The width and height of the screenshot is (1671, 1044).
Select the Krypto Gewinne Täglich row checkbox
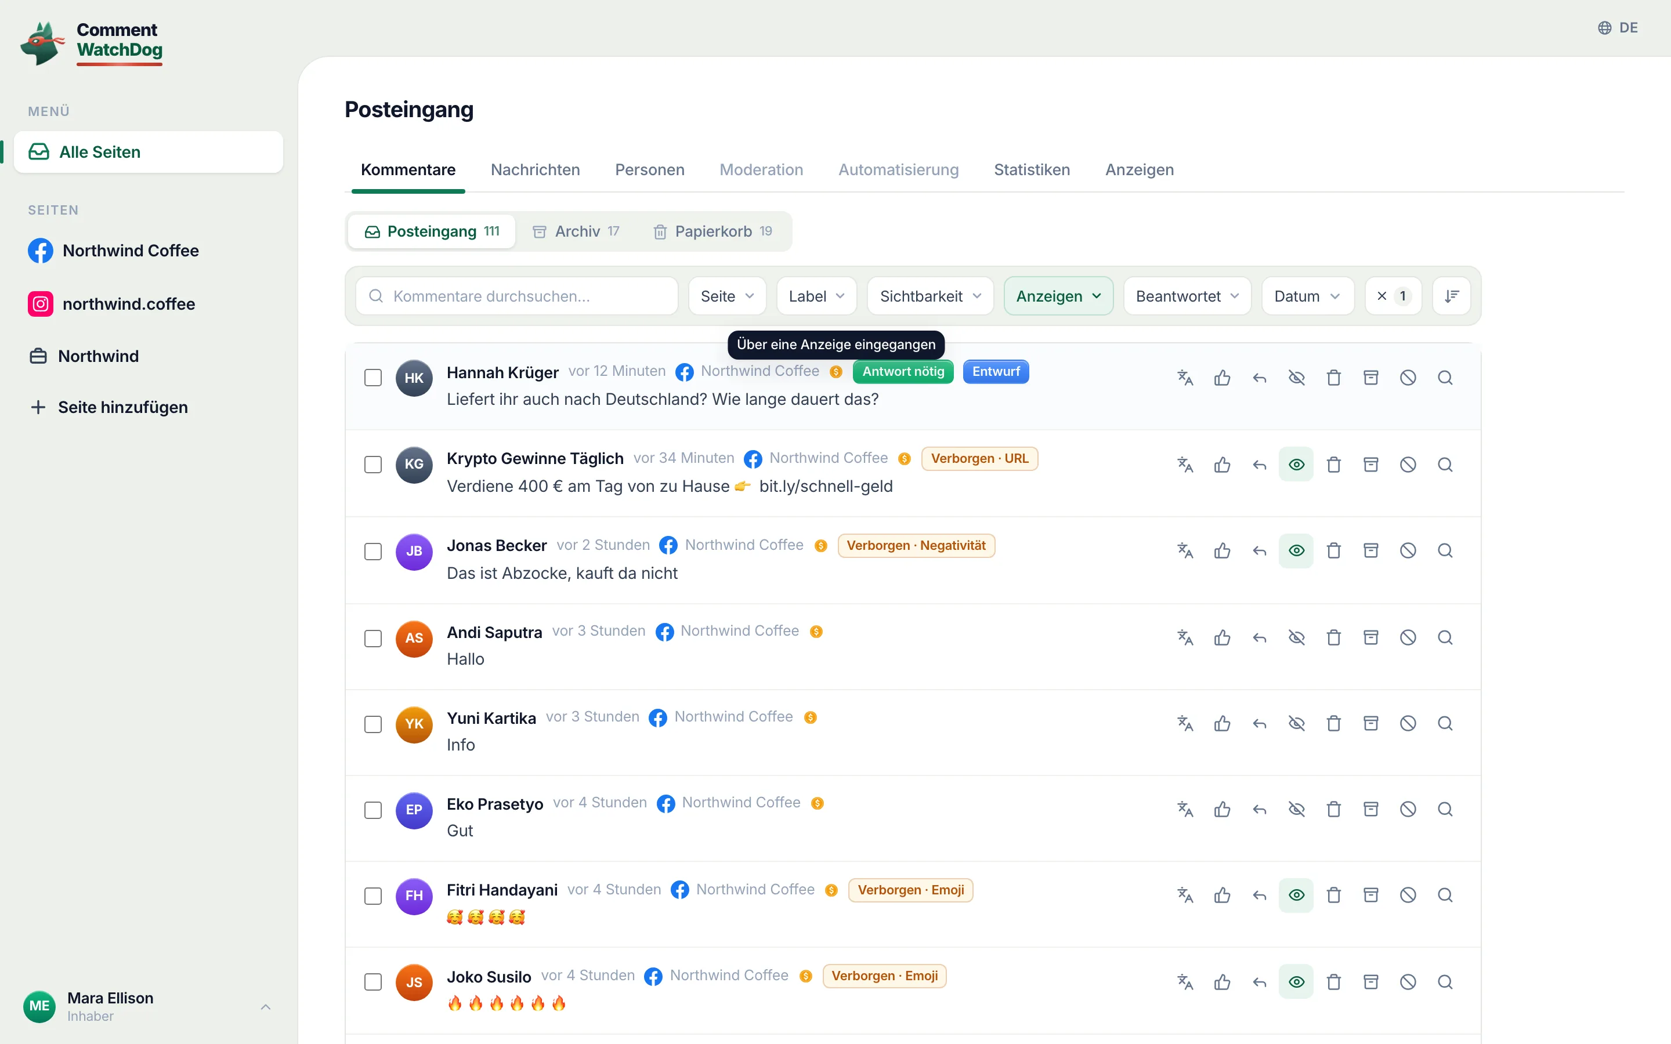373,465
